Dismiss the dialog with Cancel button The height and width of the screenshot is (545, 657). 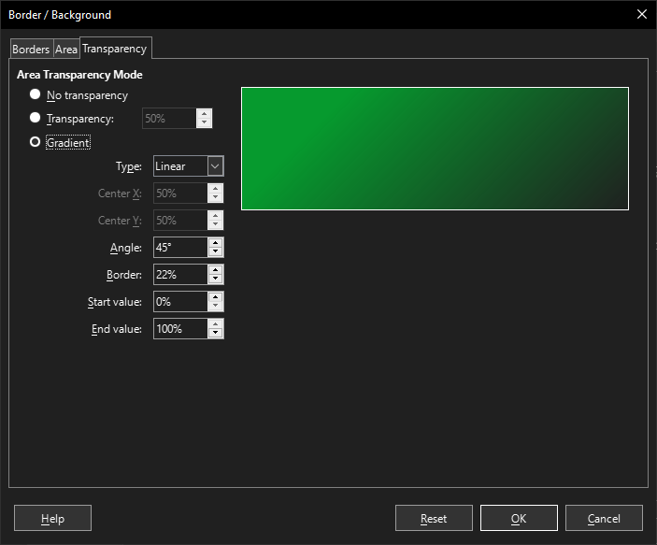pos(604,518)
